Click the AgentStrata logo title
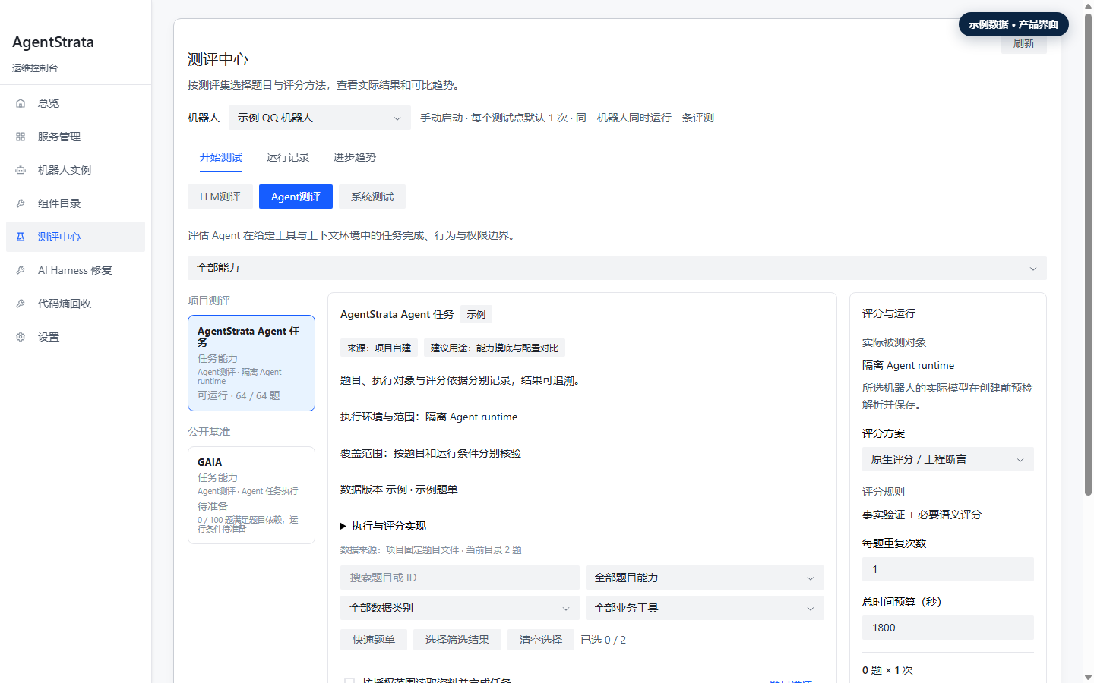This screenshot has width=1094, height=683. pyautogui.click(x=53, y=42)
